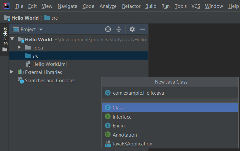Click the New Java Class popup title

coord(171,82)
